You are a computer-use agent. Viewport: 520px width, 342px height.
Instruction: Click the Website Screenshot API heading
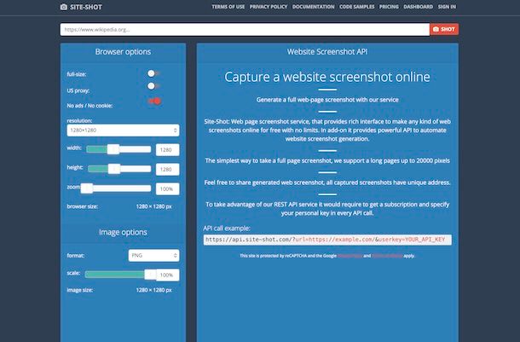327,52
